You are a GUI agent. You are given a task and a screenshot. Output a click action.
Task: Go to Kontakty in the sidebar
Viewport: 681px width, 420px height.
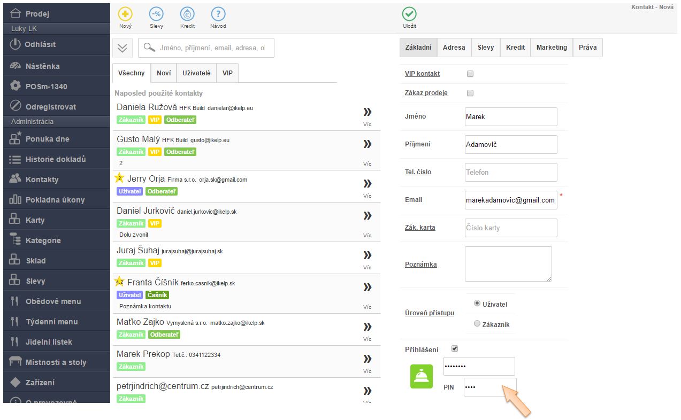click(x=42, y=180)
